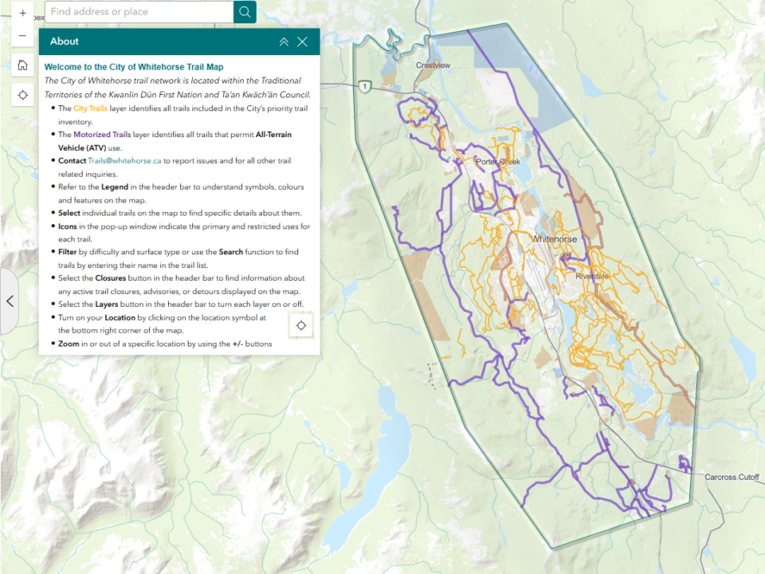Click the zoom in plus button

[22, 13]
